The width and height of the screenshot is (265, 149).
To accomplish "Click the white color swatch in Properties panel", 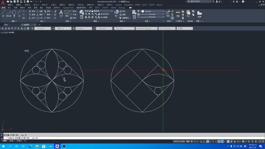I will pos(142,11).
